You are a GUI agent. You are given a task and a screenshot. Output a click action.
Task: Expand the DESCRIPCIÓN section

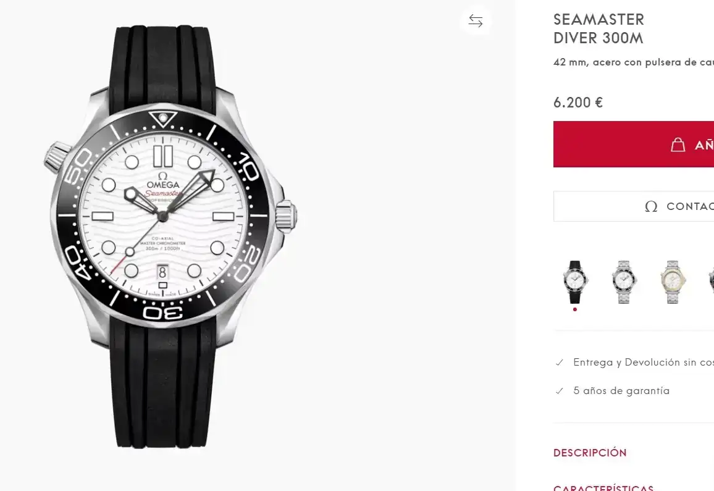[x=590, y=453]
